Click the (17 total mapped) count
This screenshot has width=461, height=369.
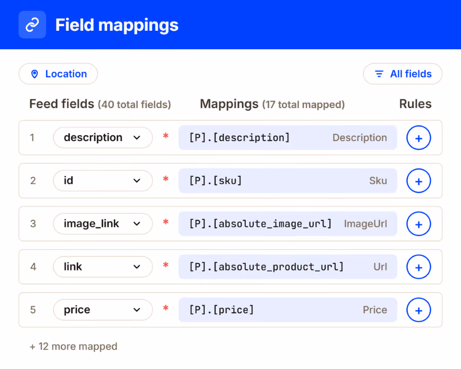(x=303, y=105)
